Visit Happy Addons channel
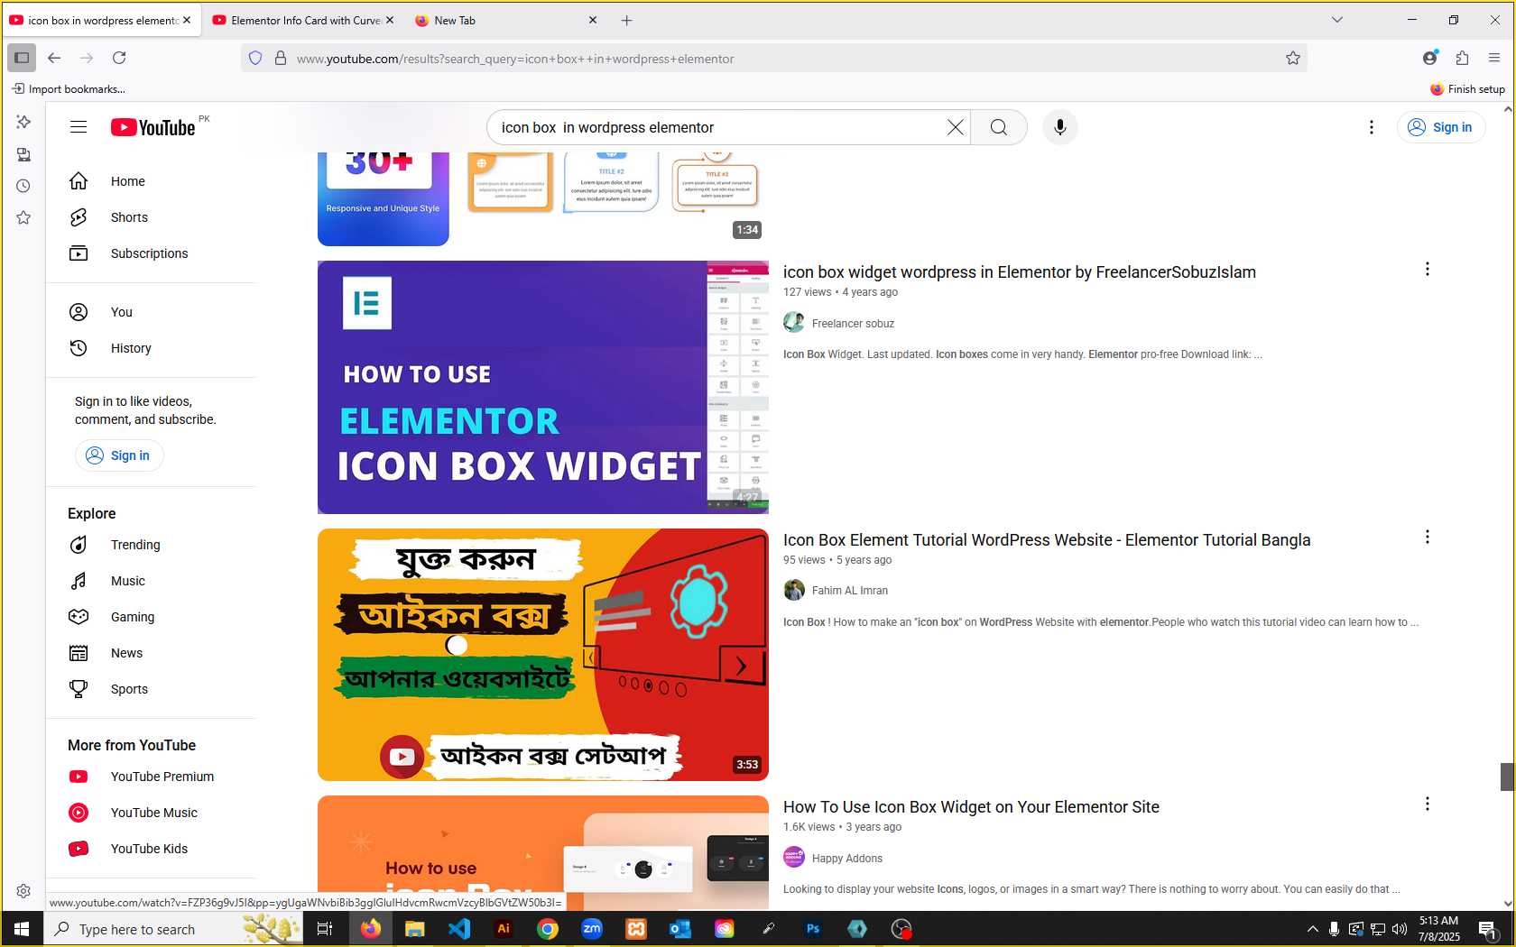 [x=846, y=859]
